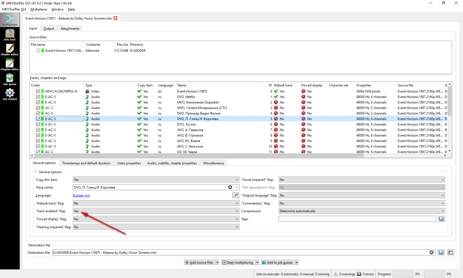This screenshot has width=463, height=278.
Task: Click the MKVToolNix app icon in title bar
Action: 3,3
